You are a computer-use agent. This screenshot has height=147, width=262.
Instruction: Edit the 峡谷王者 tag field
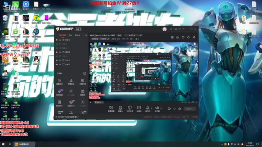133,35
